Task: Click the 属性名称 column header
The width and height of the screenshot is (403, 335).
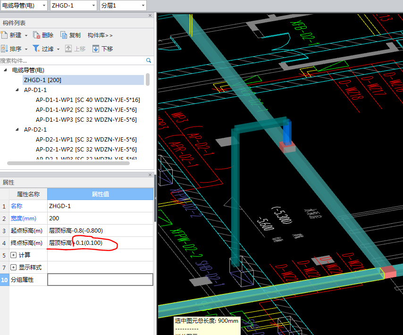Action: [x=28, y=194]
